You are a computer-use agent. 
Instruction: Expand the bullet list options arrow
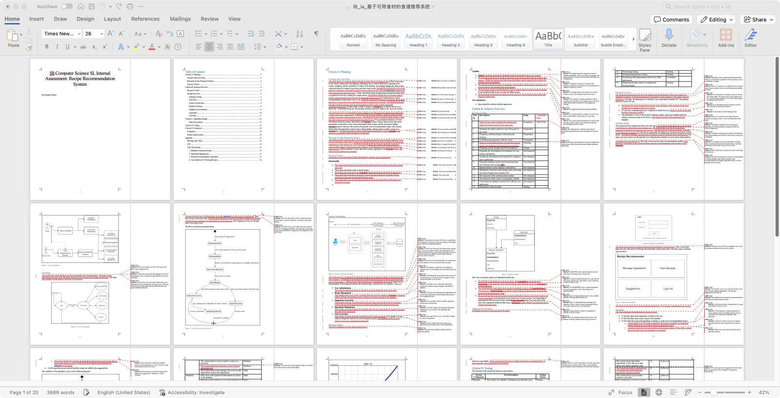tap(206, 34)
